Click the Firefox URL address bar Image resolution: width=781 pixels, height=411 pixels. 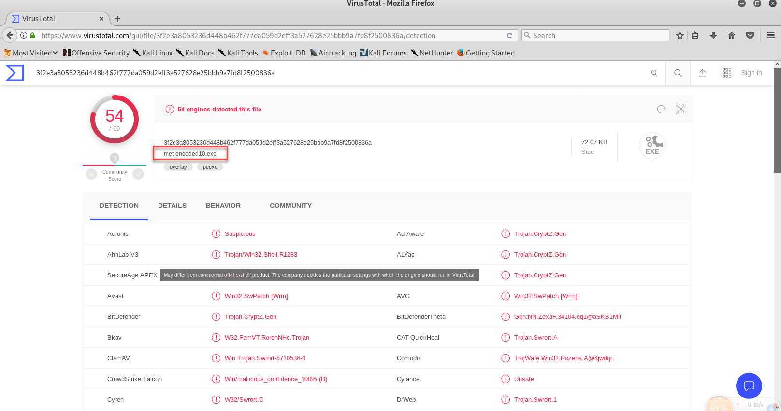click(x=271, y=35)
